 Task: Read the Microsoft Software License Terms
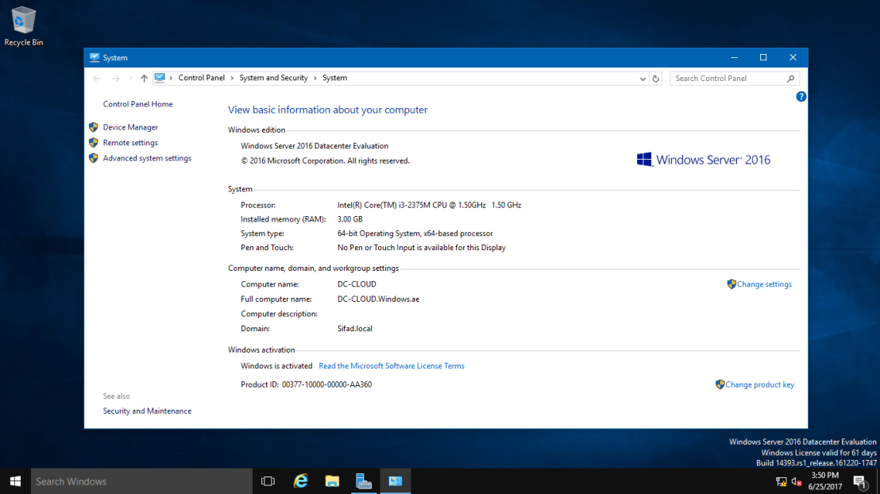click(x=392, y=366)
